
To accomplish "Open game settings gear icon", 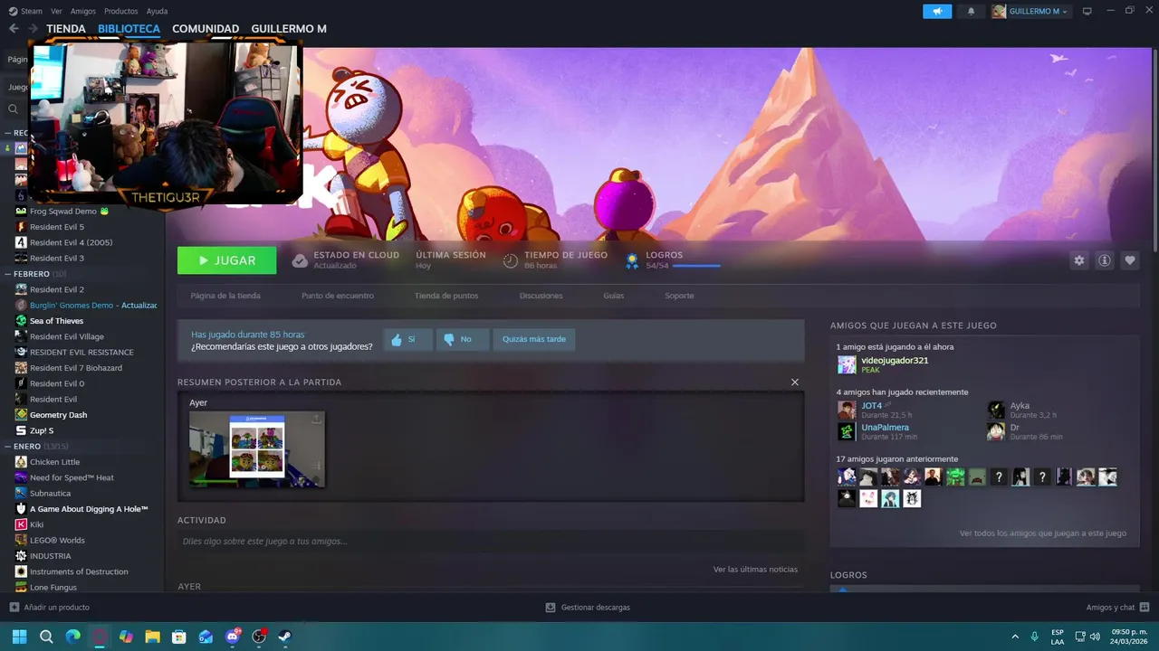I will (x=1078, y=260).
